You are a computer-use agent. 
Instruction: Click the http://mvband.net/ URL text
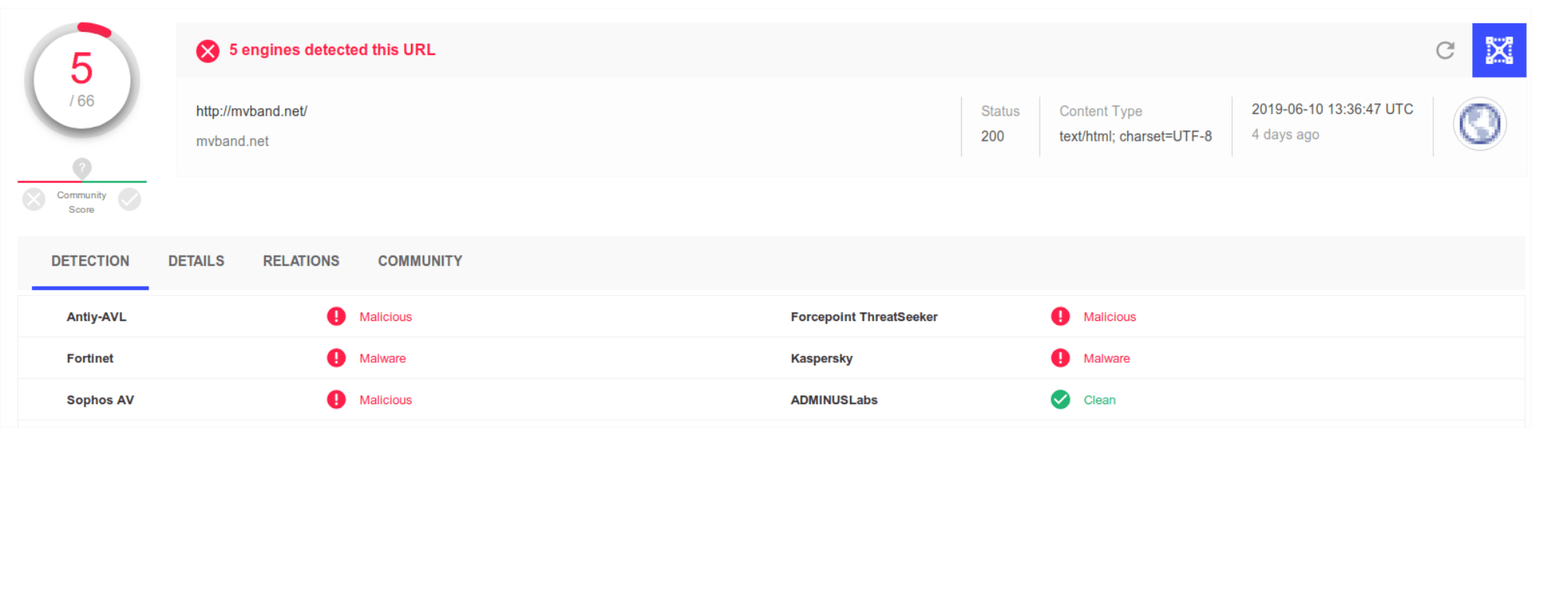(x=252, y=111)
